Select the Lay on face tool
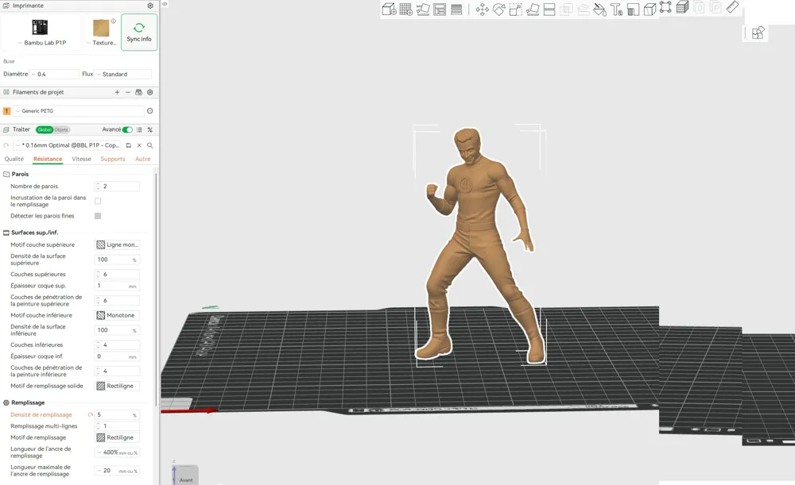Screen dimensions: 795x485 533,10
